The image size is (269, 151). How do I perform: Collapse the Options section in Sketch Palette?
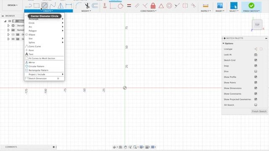(x=223, y=44)
